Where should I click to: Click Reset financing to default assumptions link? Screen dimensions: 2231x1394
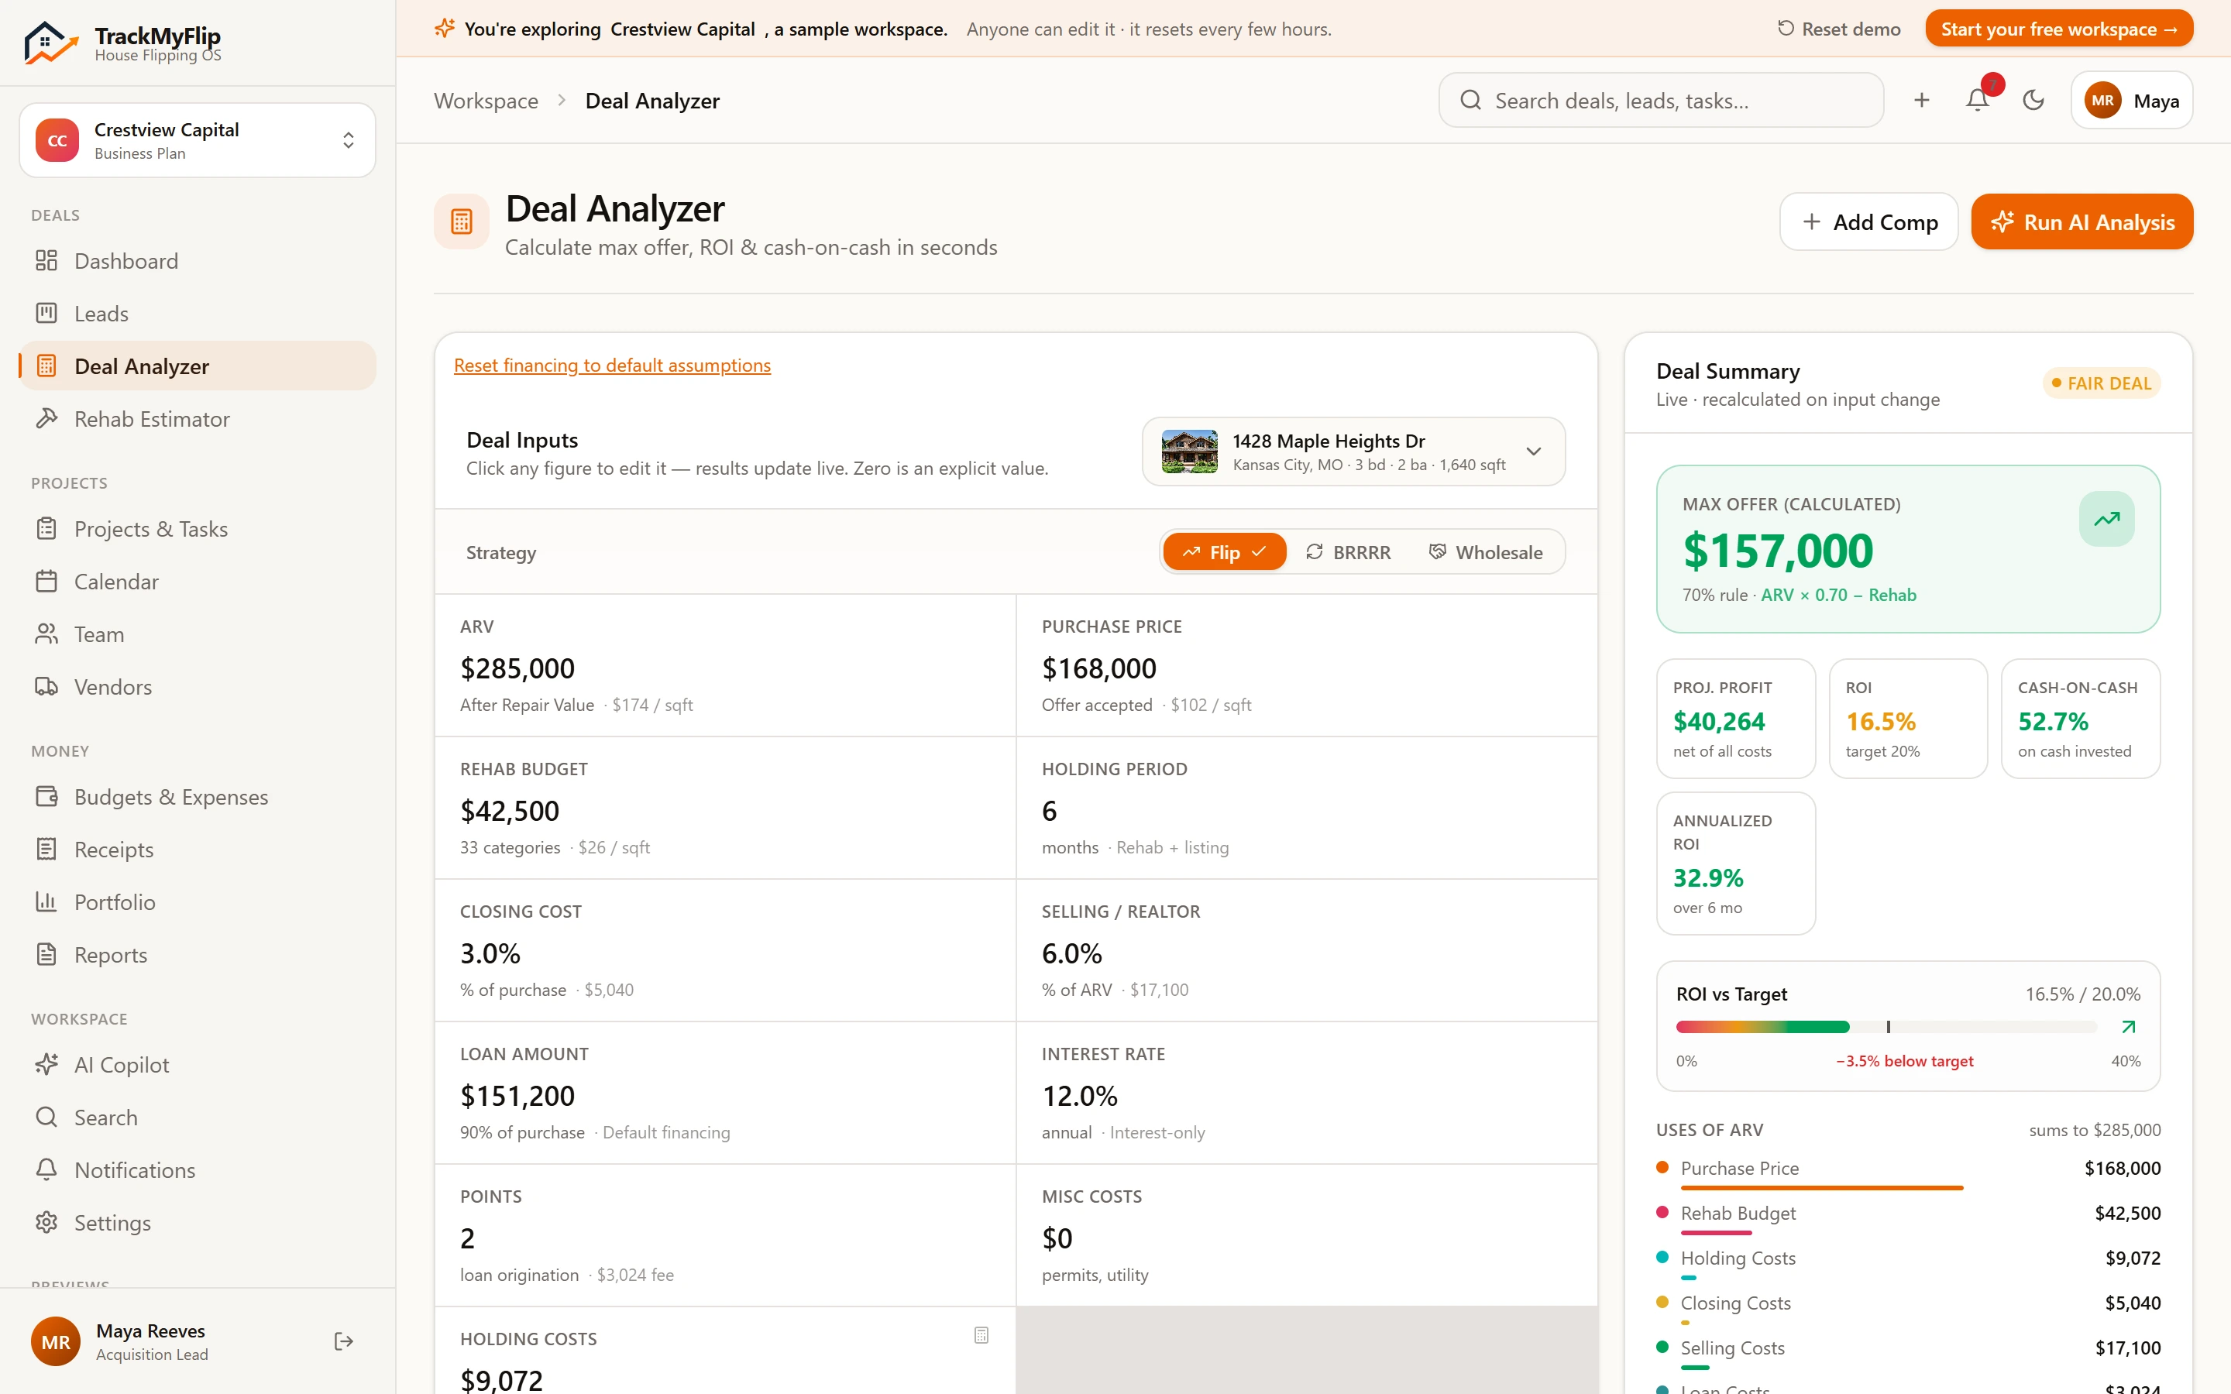612,365
